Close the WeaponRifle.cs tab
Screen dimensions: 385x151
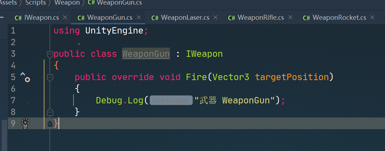[x=290, y=17]
